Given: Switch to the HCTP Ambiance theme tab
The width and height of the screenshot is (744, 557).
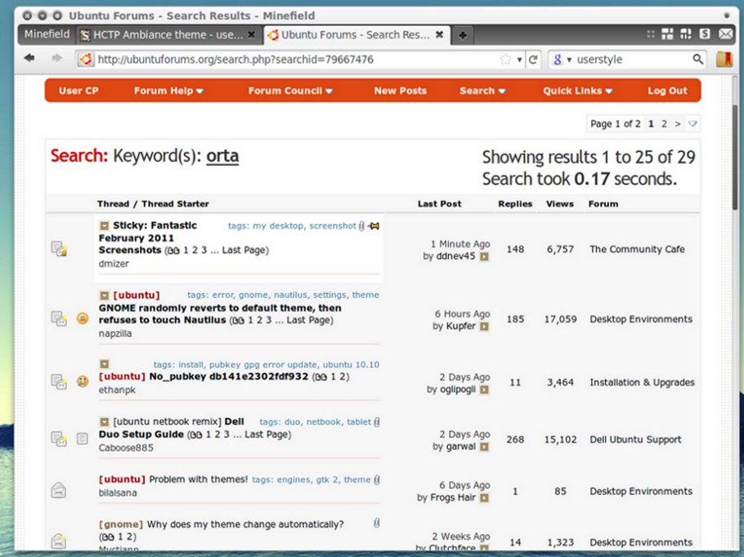Looking at the screenshot, I should [x=168, y=35].
